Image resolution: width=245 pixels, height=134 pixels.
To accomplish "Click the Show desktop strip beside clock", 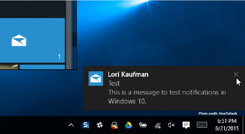I will click(x=243, y=125).
